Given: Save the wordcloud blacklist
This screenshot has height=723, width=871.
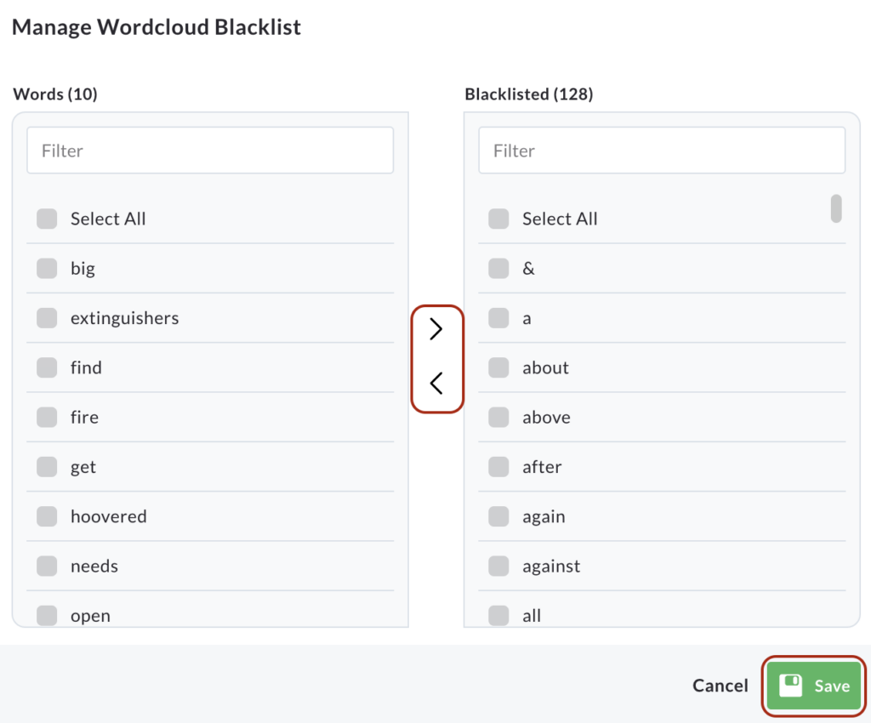Looking at the screenshot, I should click(x=813, y=686).
